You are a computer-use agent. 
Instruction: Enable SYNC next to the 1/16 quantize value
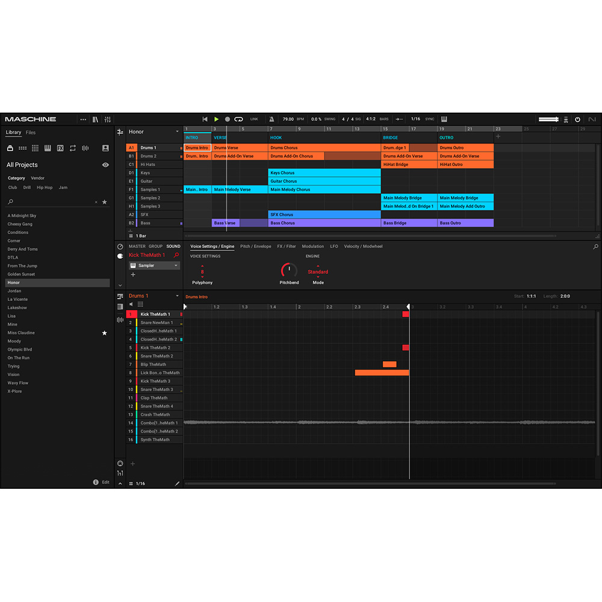click(x=430, y=119)
